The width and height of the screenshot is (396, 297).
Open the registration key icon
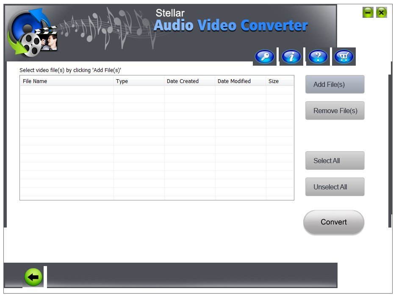pyautogui.click(x=265, y=57)
